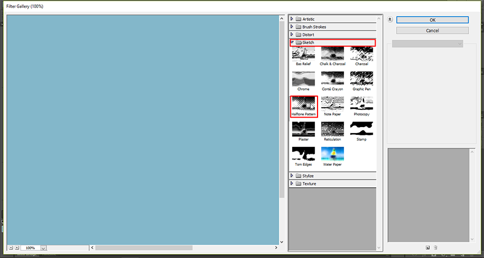Image resolution: width=484 pixels, height=258 pixels.
Task: Zoom in preview with plus button
Action: pos(17,248)
